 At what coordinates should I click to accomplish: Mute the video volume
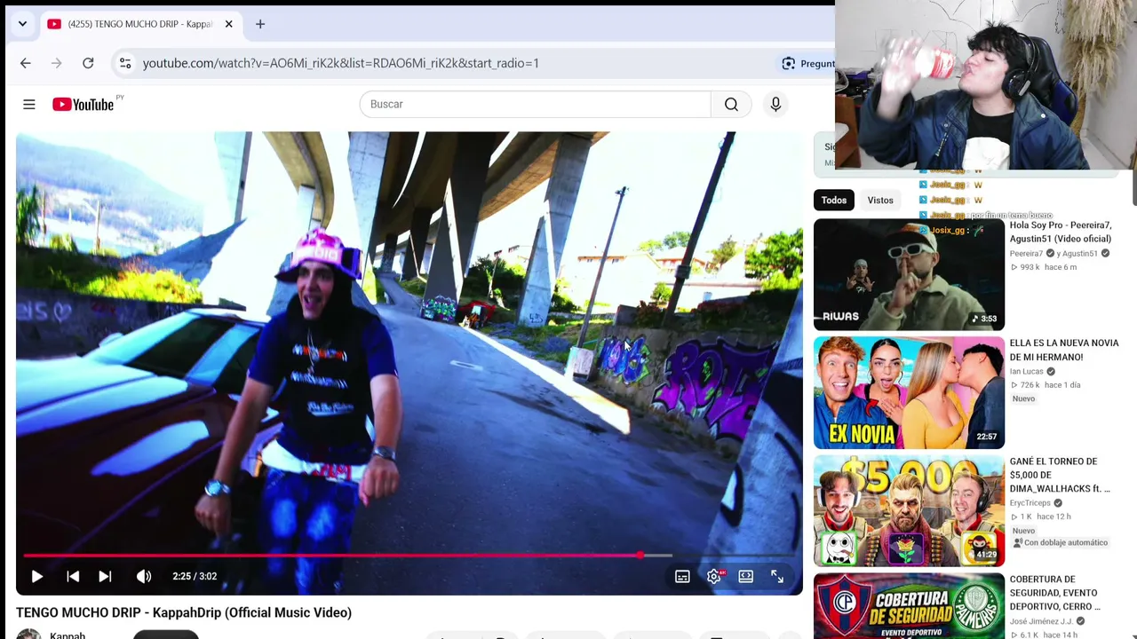point(144,577)
